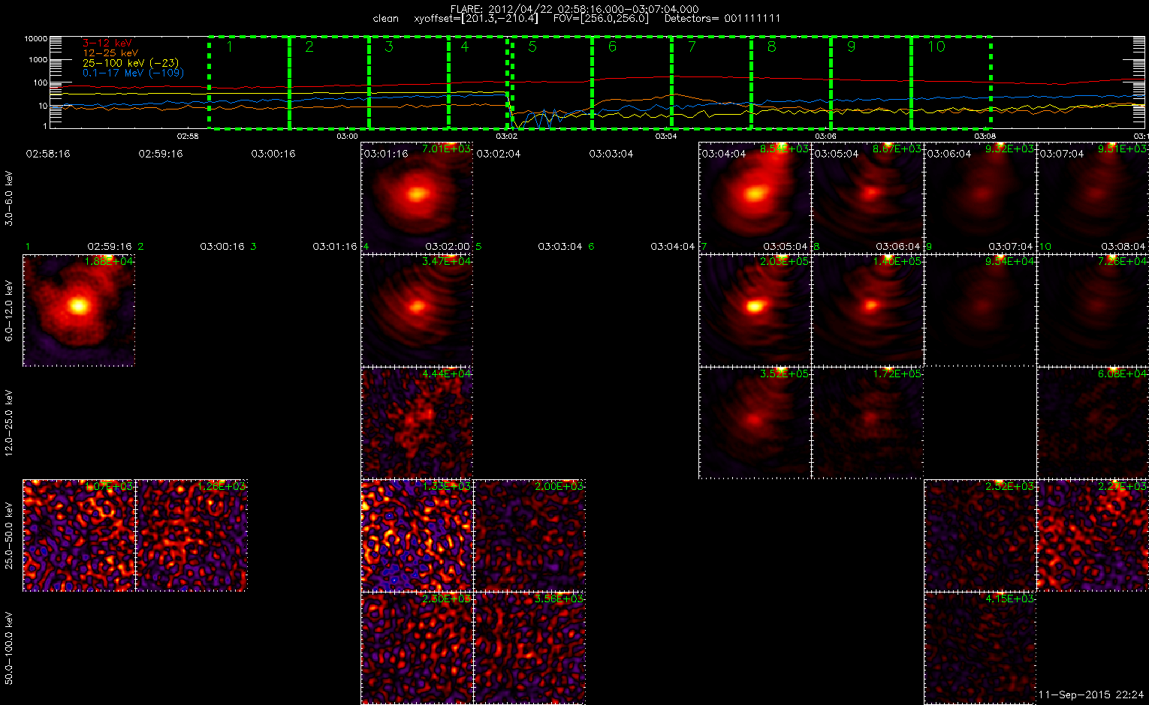Image resolution: width=1149 pixels, height=705 pixels.
Task: Click the 25.0-50.0 keV image labeled 1.33E+03
Action: (417, 535)
